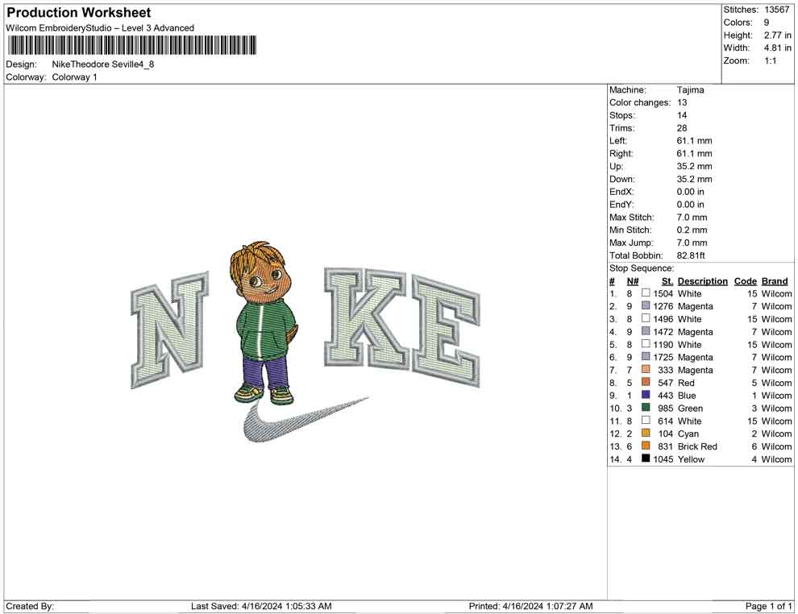Image resolution: width=798 pixels, height=614 pixels.
Task: Click the 'Stops:' label
Action: 622,115
